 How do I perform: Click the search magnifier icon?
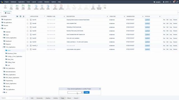tap(23, 98)
